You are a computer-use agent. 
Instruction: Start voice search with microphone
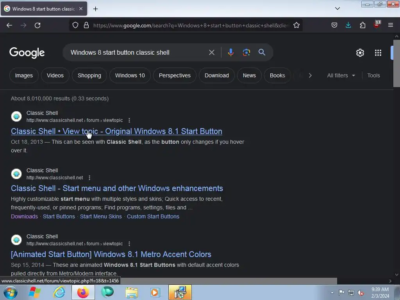[x=230, y=52]
